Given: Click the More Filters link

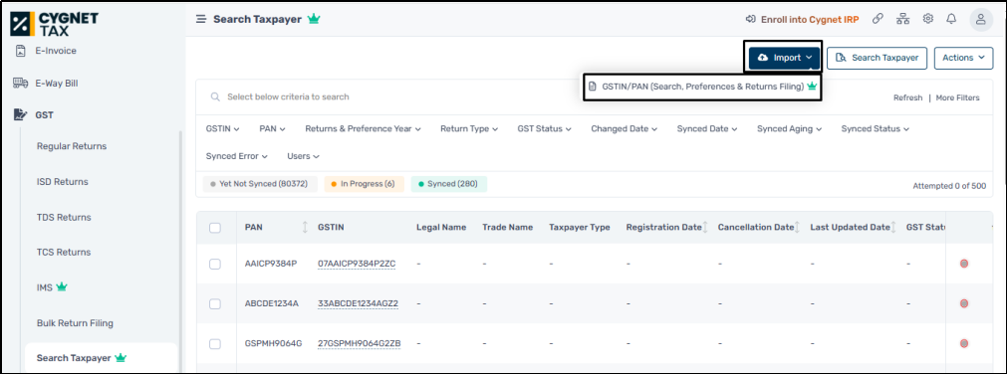Looking at the screenshot, I should pos(958,97).
